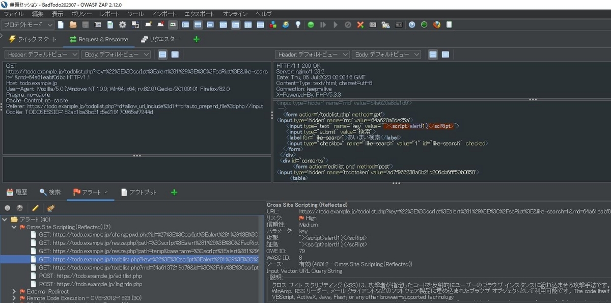Create a new session with the blank page icon
Screen dimensions: 611x303
[61, 24]
